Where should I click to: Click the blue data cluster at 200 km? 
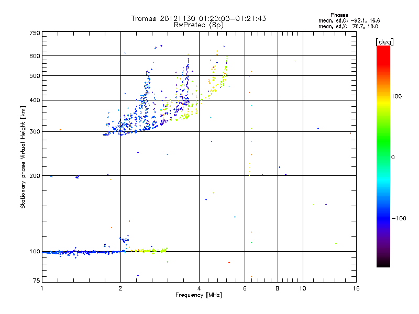click(77, 176)
